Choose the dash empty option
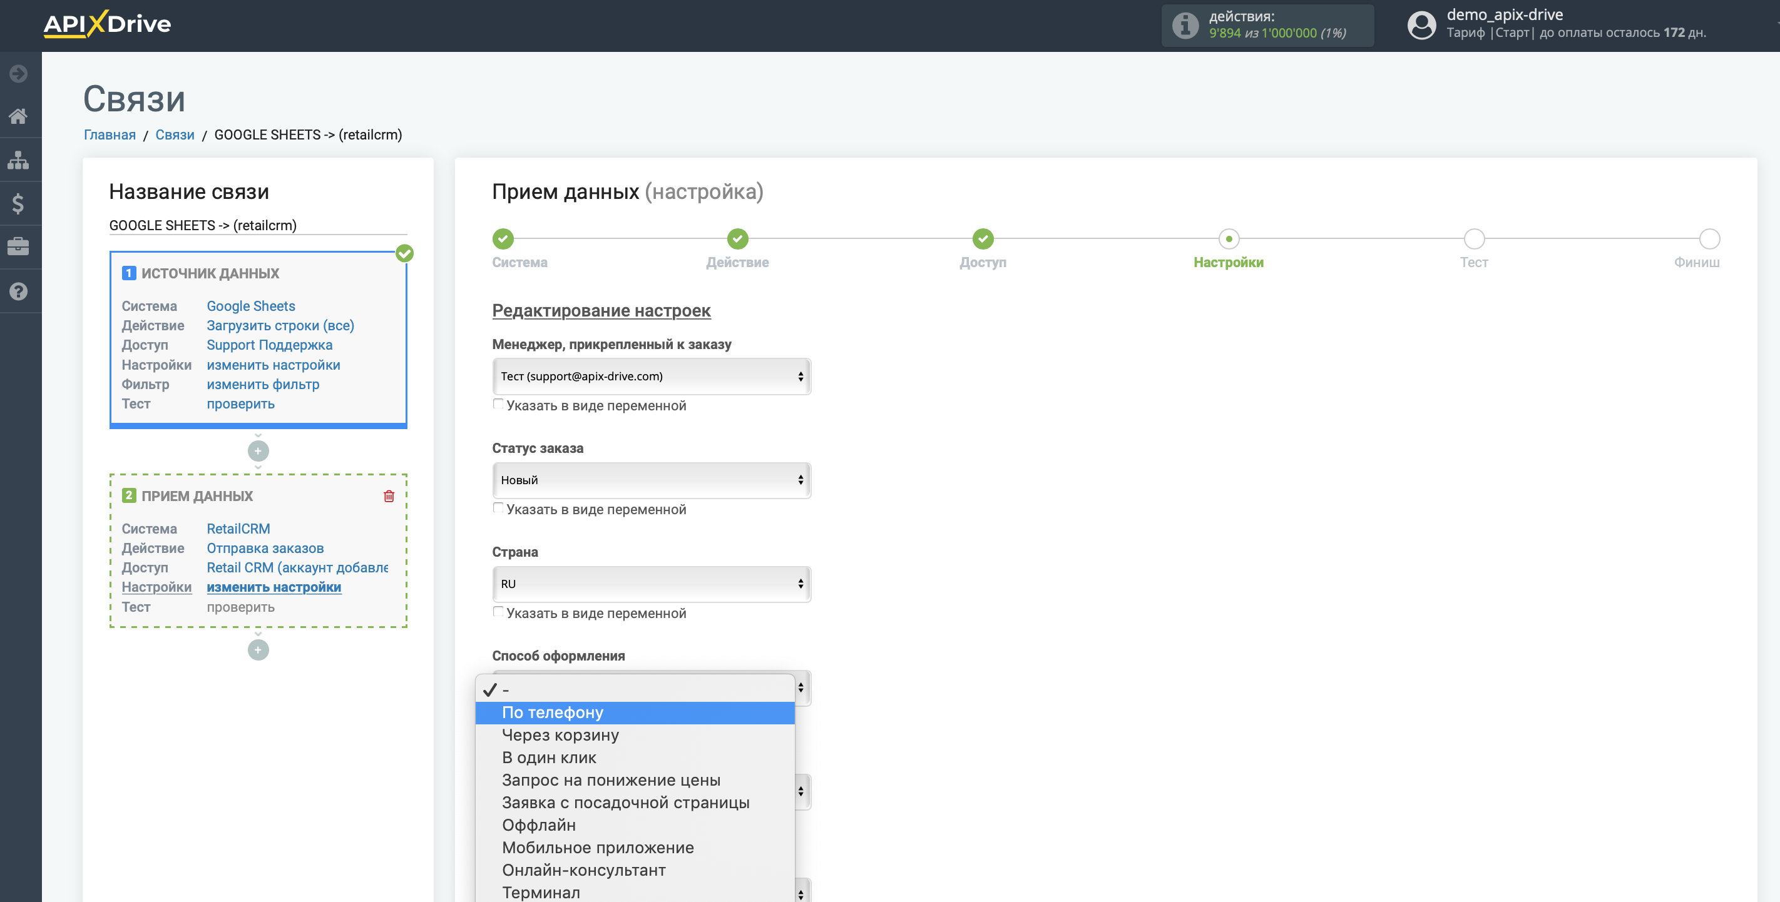The height and width of the screenshot is (902, 1780). (635, 690)
